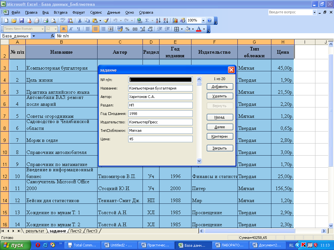Sort descending Я to A
Screen dimensions: 334x250
(x=166, y=21)
